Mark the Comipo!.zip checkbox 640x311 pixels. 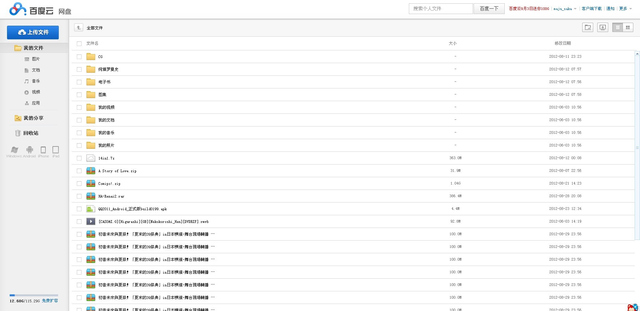79,184
